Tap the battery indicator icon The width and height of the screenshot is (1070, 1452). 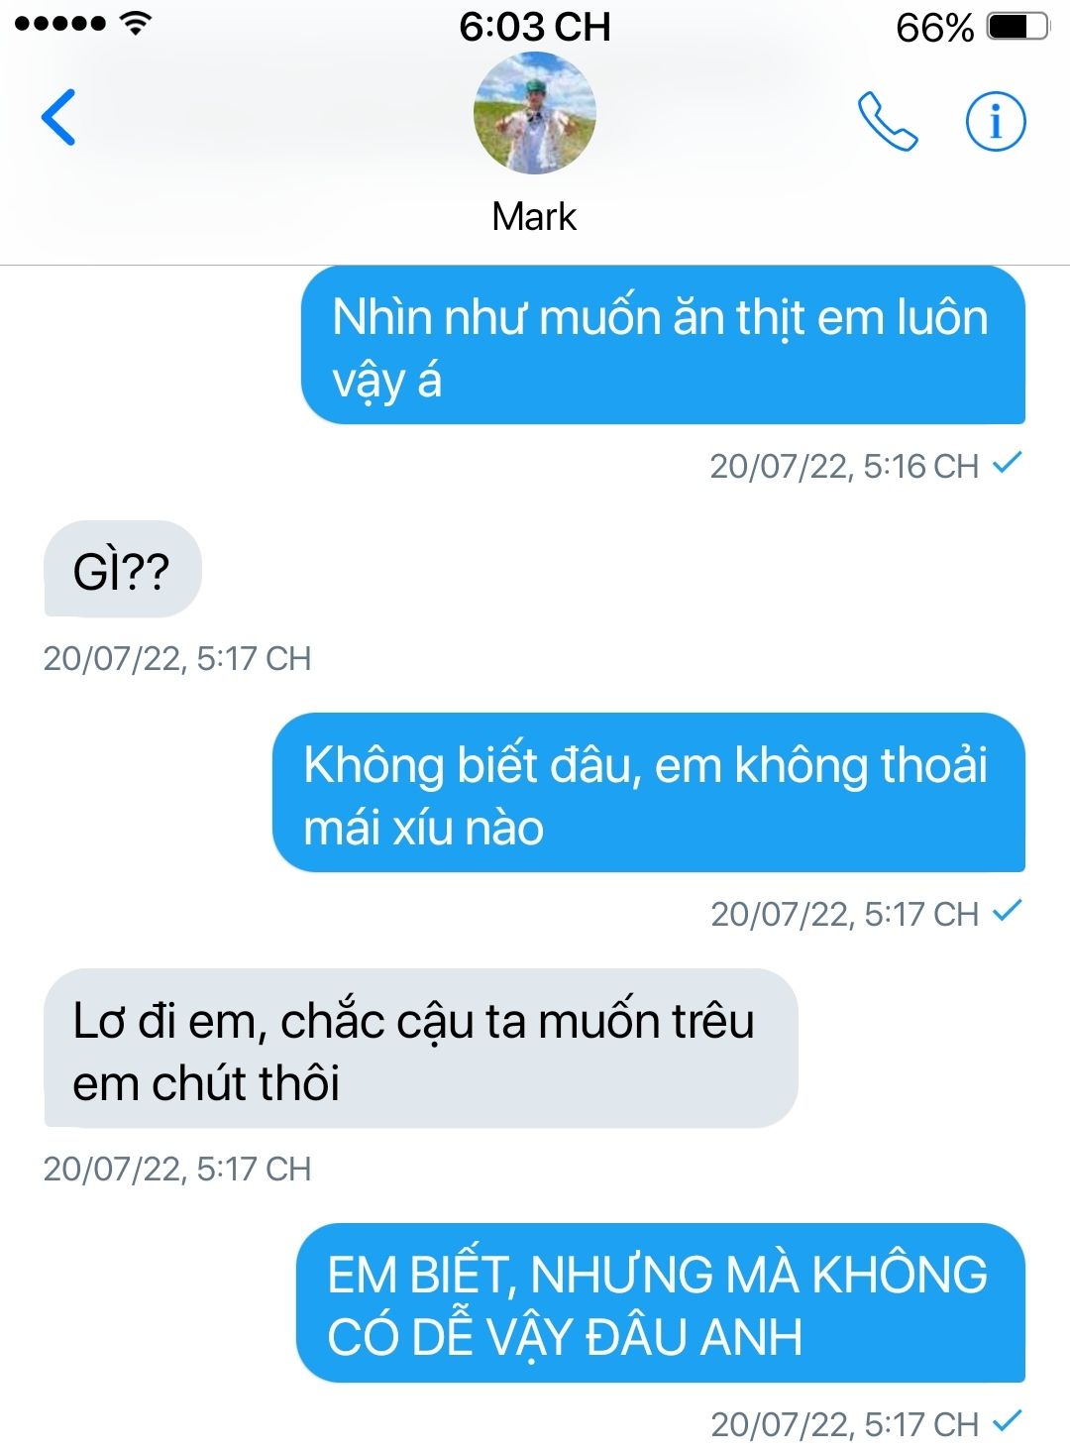click(x=1017, y=27)
